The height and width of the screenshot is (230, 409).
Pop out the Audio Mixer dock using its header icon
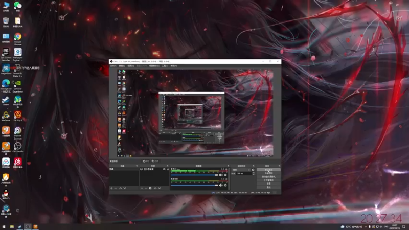pyautogui.click(x=228, y=166)
